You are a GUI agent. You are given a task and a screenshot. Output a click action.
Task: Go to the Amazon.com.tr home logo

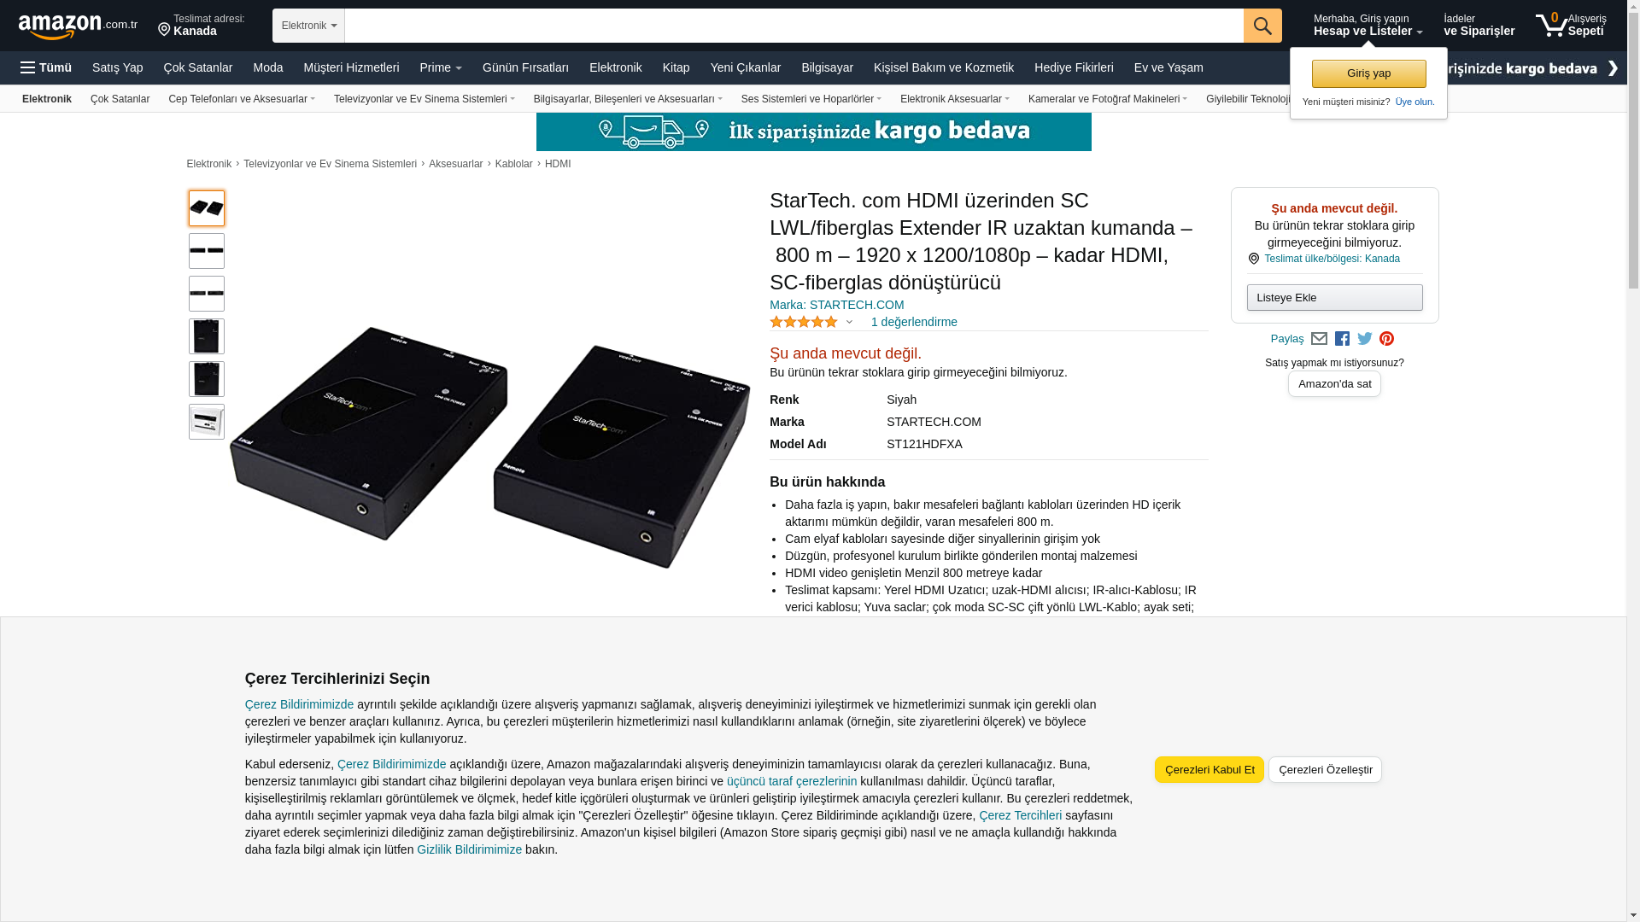[78, 26]
